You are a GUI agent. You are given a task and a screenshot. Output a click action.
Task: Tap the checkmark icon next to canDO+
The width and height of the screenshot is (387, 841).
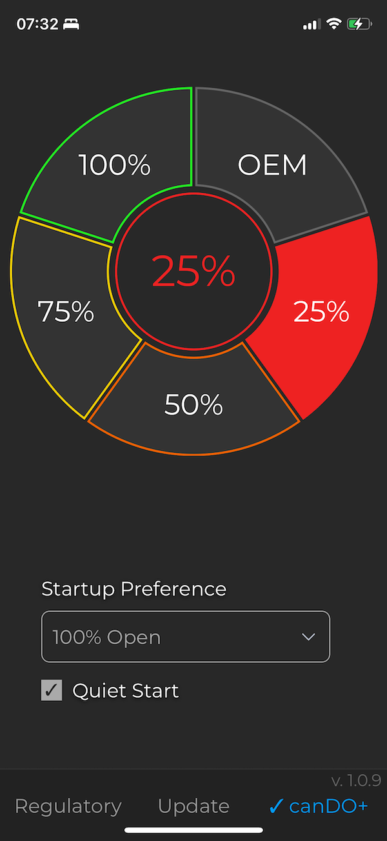click(277, 806)
